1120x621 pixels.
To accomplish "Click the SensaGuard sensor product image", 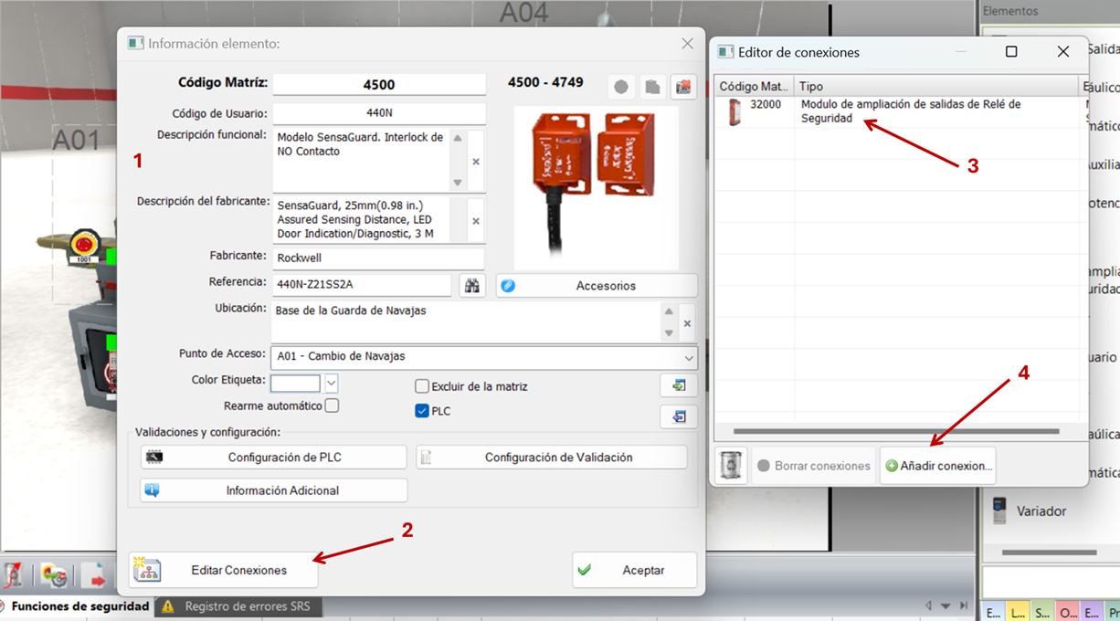I will pos(597,187).
